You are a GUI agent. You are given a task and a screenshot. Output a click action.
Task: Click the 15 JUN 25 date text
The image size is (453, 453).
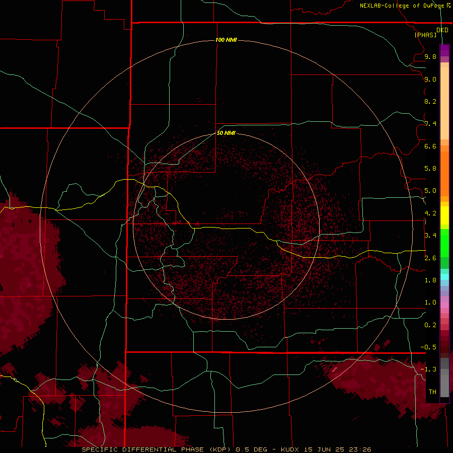325,449
